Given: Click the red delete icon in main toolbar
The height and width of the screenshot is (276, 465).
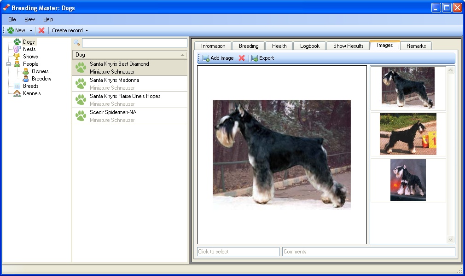Looking at the screenshot, I should point(41,30).
